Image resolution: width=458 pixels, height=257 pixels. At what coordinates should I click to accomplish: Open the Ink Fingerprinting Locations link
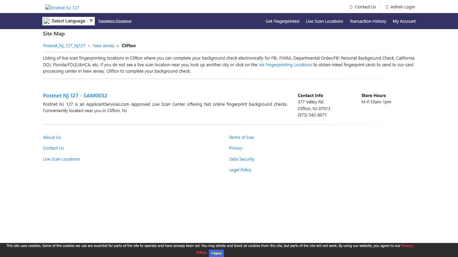point(285,65)
